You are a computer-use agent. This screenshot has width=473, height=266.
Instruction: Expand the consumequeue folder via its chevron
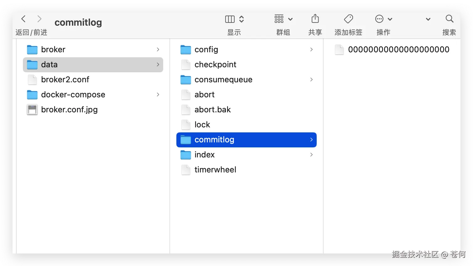311,79
